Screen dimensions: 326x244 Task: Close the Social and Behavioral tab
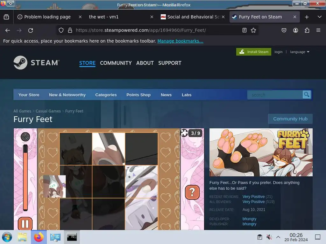click(x=223, y=17)
